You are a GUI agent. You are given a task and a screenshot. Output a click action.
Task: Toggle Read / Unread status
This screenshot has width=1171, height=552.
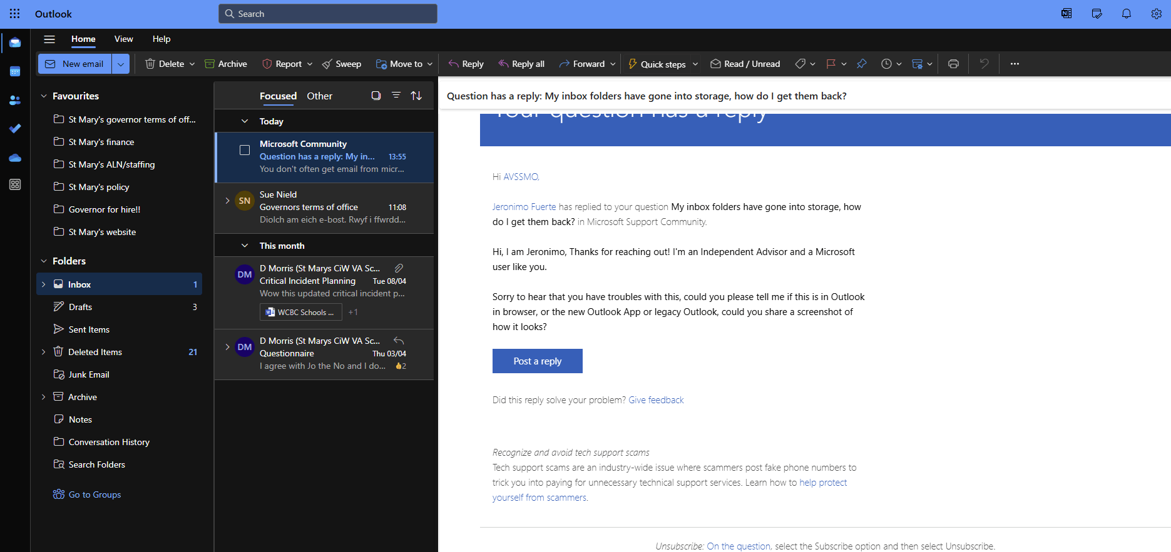pos(745,64)
